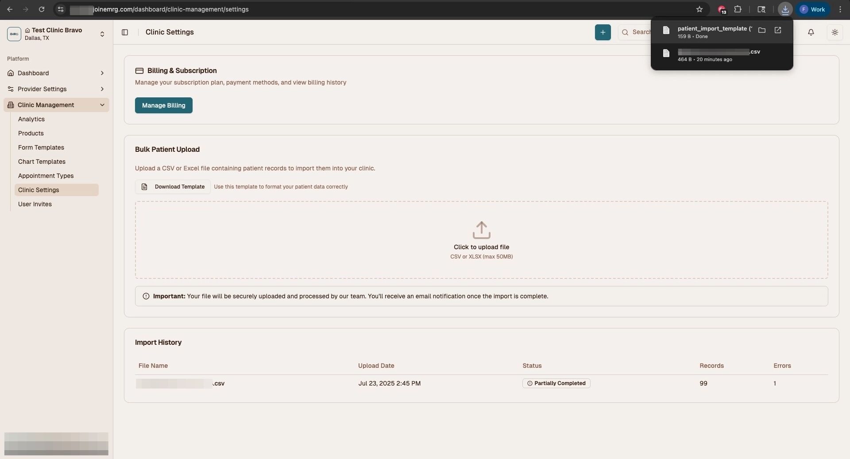This screenshot has width=850, height=459.
Task: Expand the Provider Settings chevron
Action: coord(102,89)
